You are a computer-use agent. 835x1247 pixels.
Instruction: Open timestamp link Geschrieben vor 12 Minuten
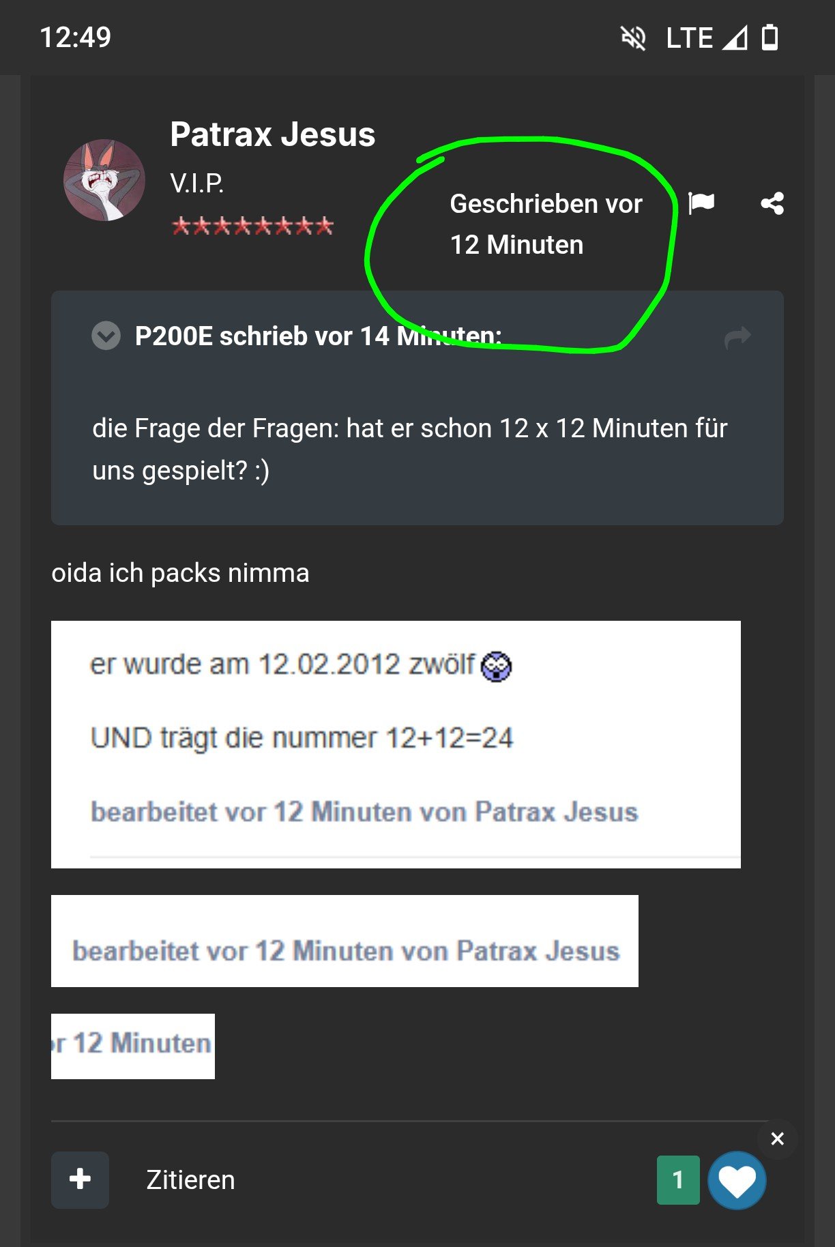[x=546, y=224]
